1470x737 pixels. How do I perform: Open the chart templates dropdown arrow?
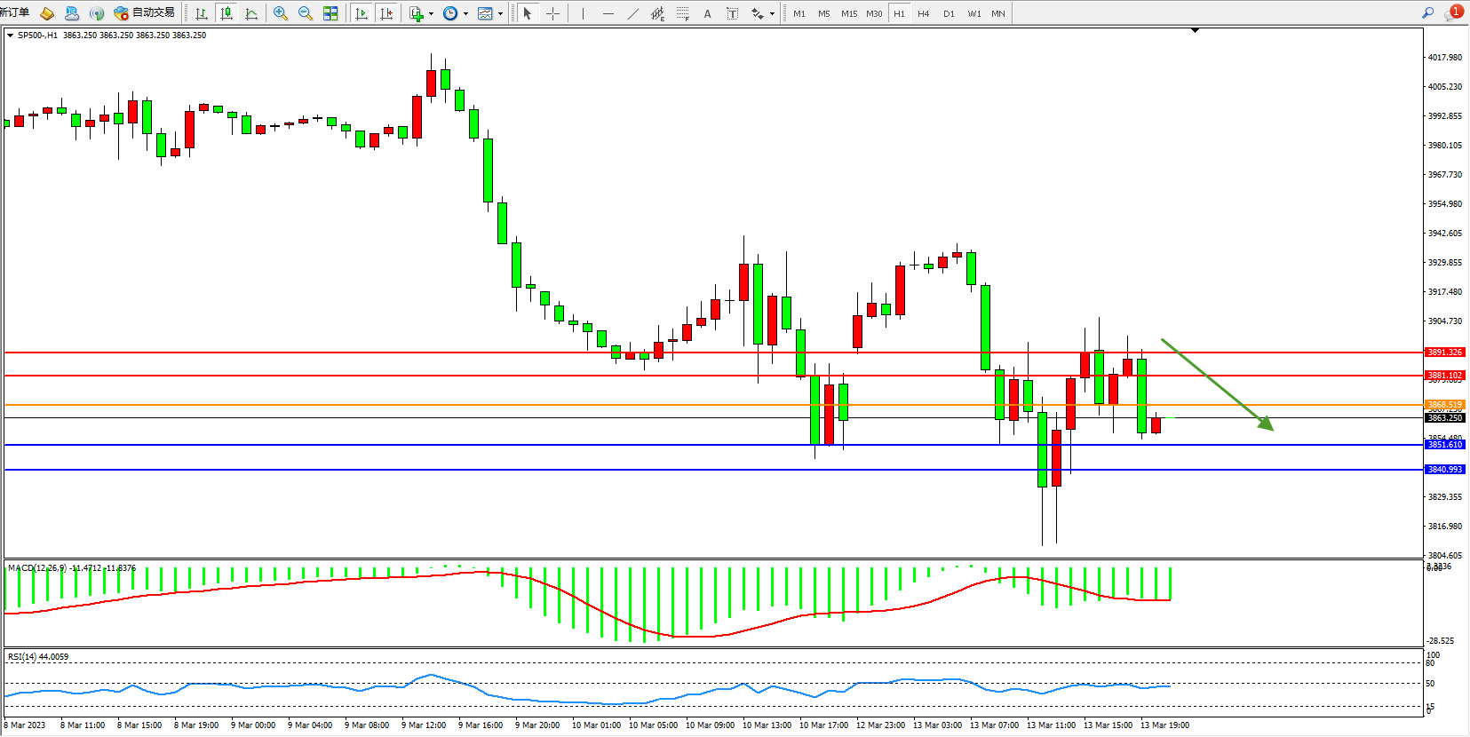click(x=500, y=13)
